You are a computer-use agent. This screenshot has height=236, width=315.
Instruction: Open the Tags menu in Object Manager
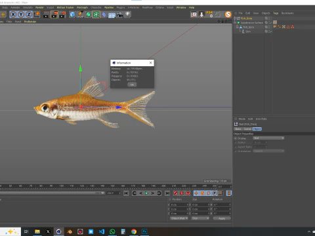click(x=276, y=13)
